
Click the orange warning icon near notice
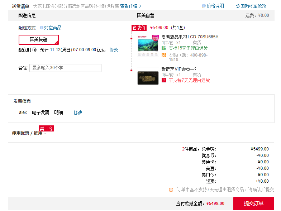(171, 190)
